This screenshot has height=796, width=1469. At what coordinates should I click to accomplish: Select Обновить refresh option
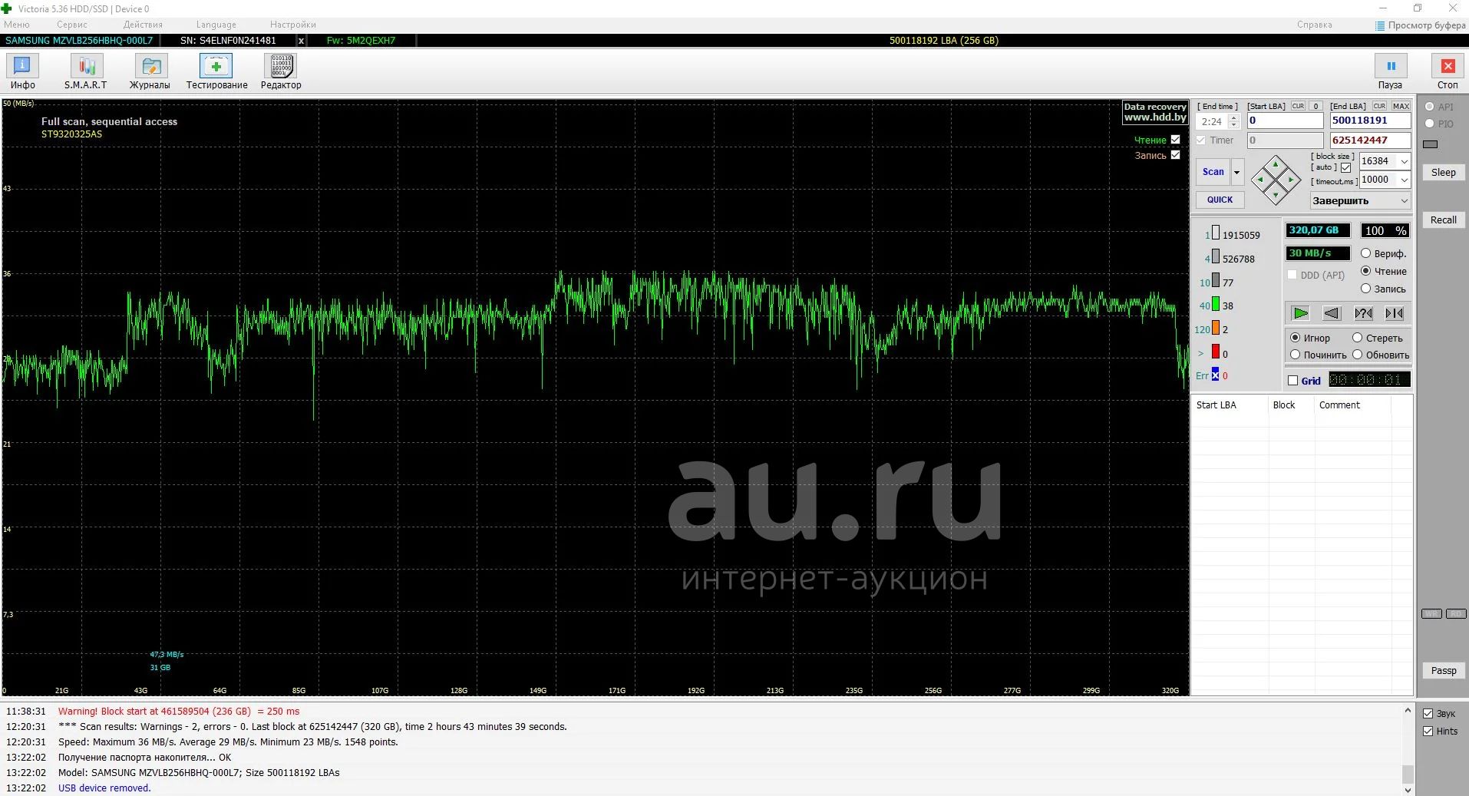pos(1357,355)
